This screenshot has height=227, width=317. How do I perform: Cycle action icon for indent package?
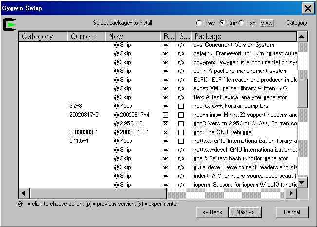[116, 176]
